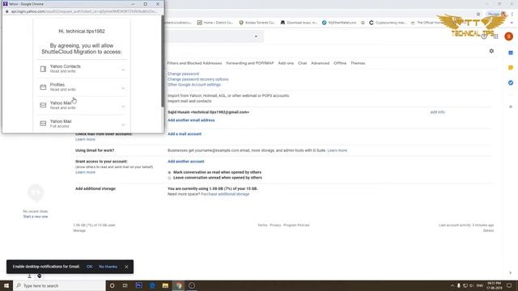Open Cortana circle icon on taskbar
The height and width of the screenshot is (291, 518).
[x=113, y=285]
